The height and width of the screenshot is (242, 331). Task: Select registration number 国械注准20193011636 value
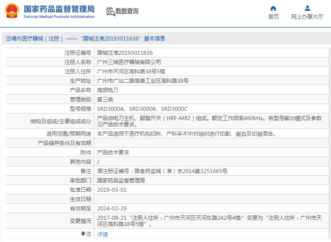(125, 53)
